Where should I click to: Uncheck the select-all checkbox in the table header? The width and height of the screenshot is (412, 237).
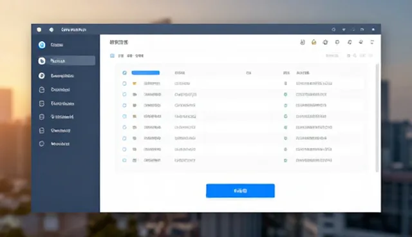coord(124,73)
